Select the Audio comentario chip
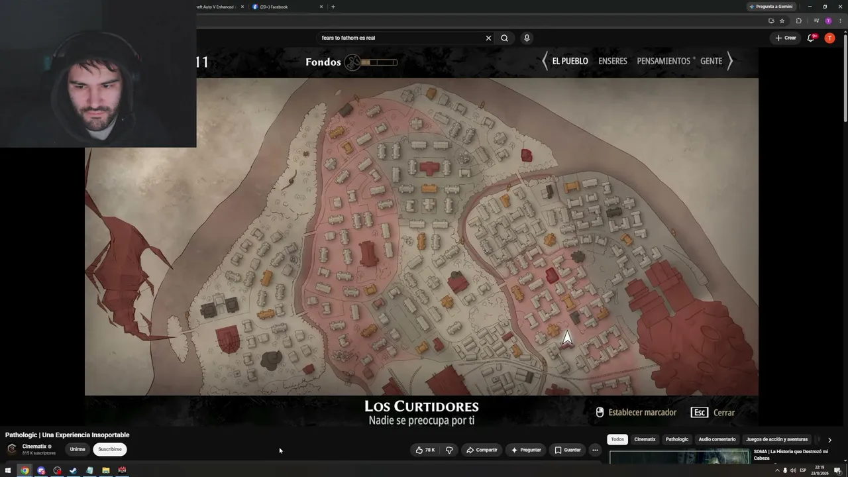Screen dimensions: 848x477 pos(717,439)
